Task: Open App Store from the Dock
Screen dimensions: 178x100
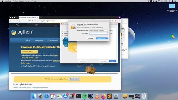Action: tap(66, 96)
